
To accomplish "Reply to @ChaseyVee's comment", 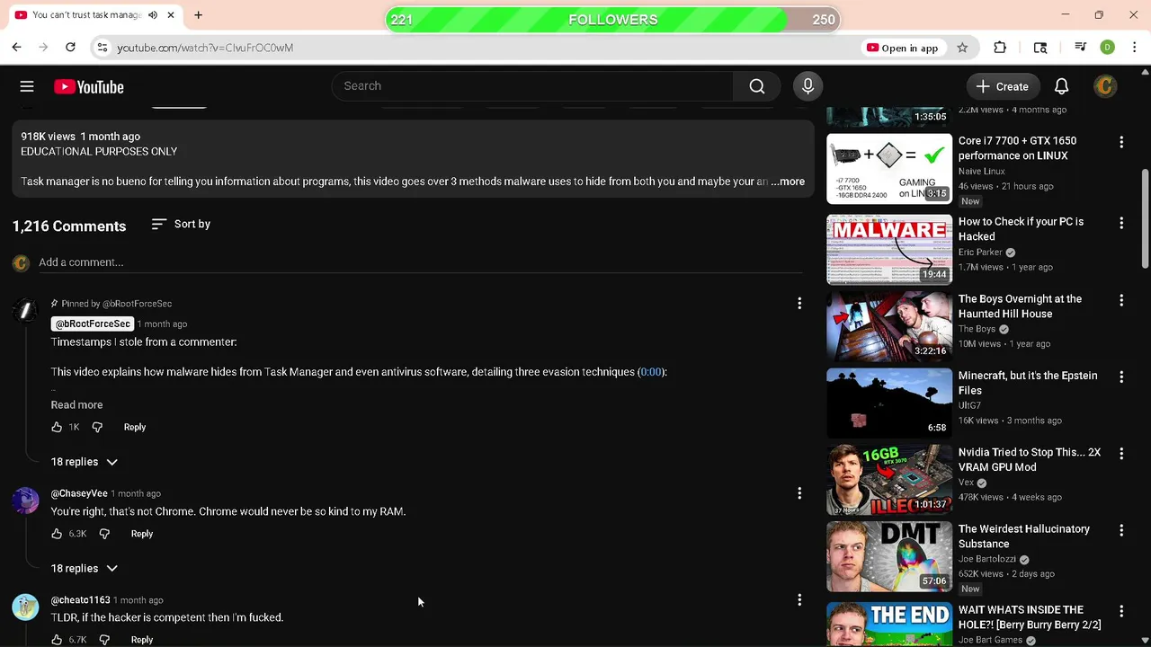I will [x=142, y=534].
